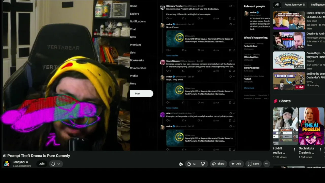Click the Ask AI button
The image size is (325, 183).
[236, 164]
